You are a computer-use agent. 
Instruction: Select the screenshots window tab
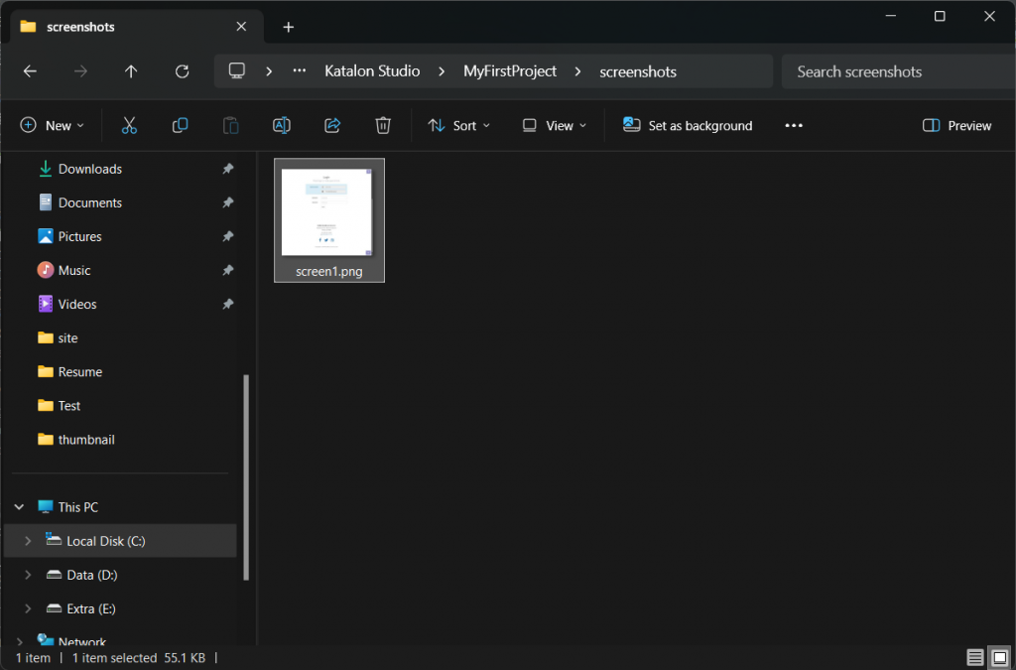click(136, 27)
